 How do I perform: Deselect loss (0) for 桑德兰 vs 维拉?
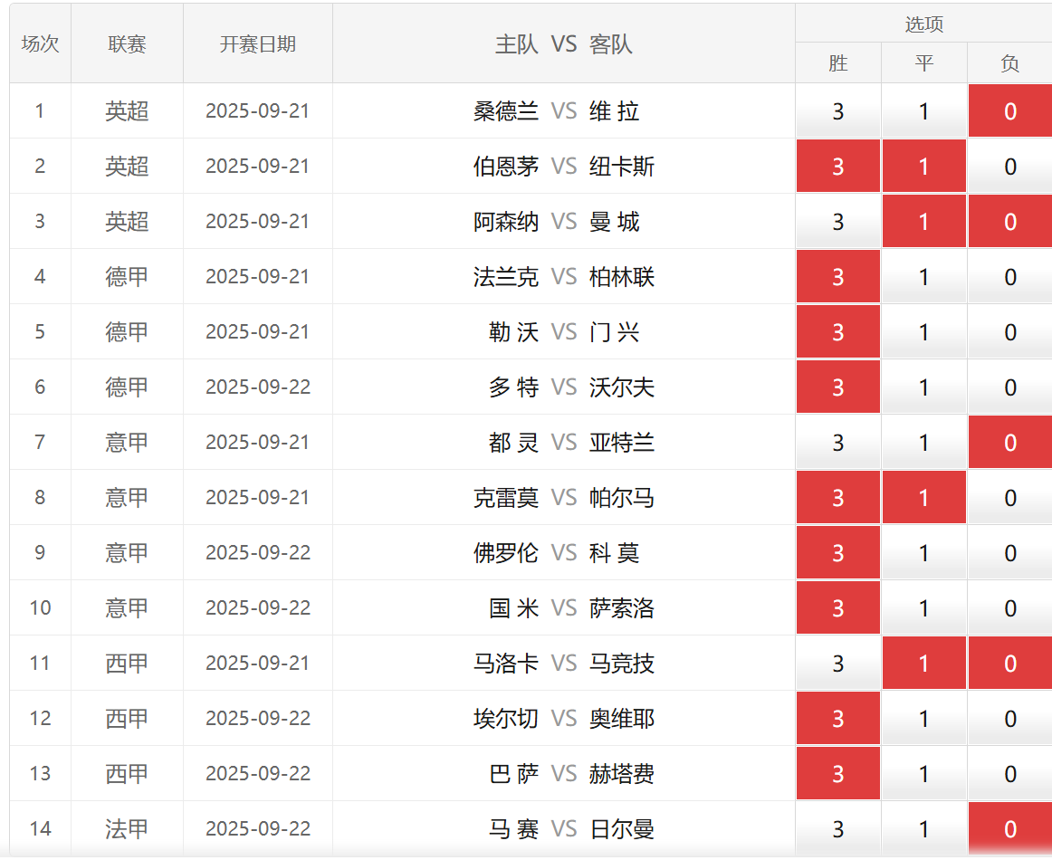coord(1009,111)
